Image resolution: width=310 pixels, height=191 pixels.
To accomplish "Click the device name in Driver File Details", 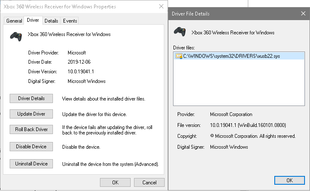I will coord(233,33).
